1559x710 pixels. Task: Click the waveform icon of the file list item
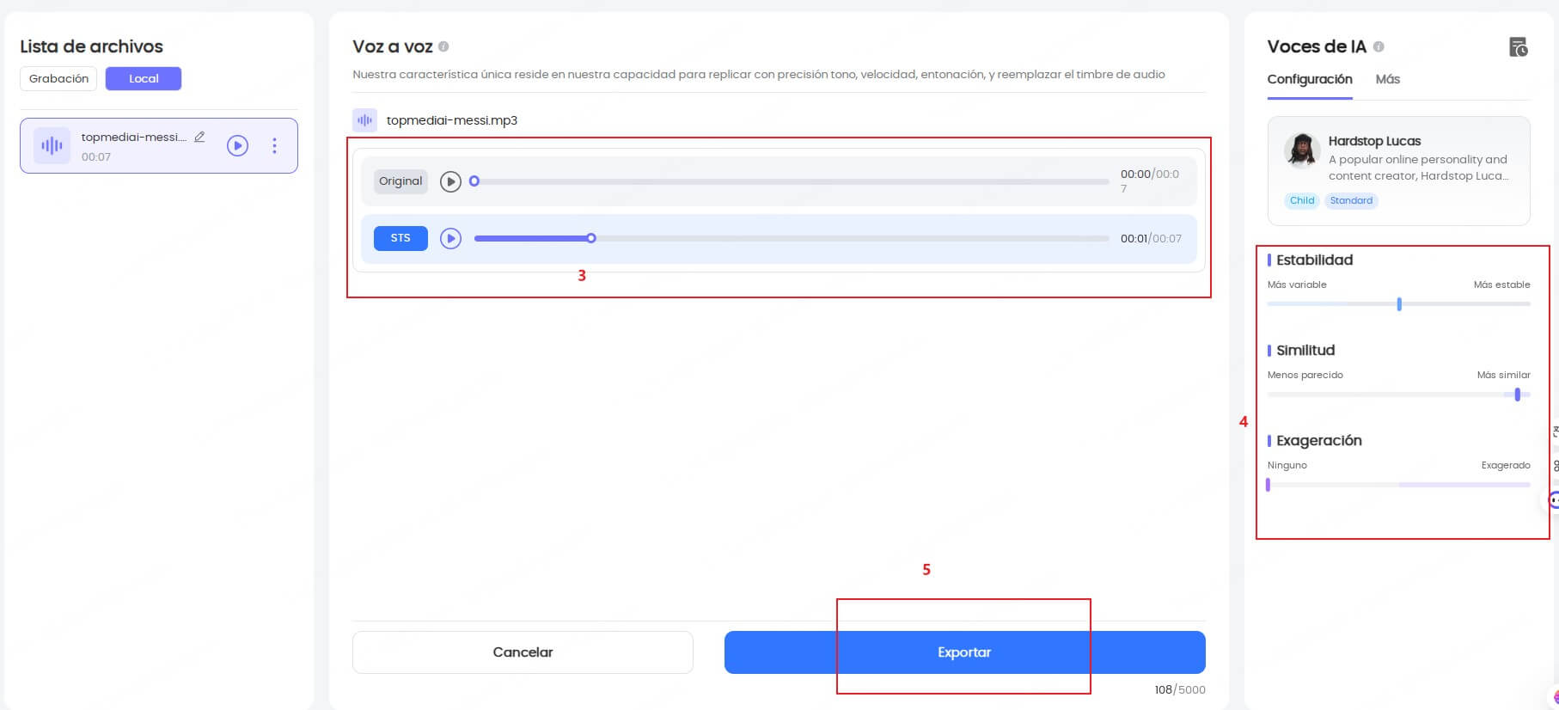click(52, 145)
